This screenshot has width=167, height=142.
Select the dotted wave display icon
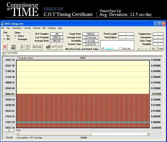pos(60,47)
